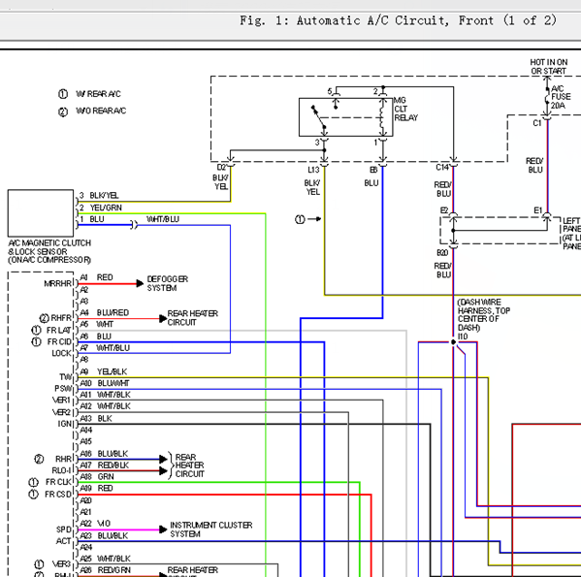Click the A22 VIO magenta wire

click(x=119, y=529)
